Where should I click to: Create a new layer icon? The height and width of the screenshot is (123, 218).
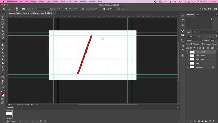tap(209, 121)
